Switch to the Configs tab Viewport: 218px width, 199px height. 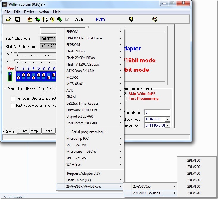tap(48, 131)
